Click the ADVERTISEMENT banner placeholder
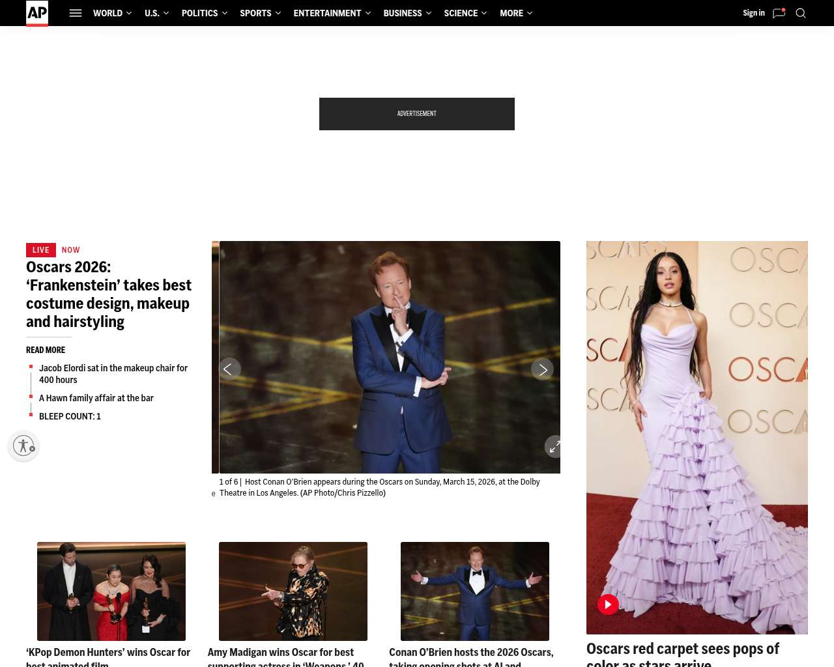Image resolution: width=834 pixels, height=667 pixels. pyautogui.click(x=417, y=114)
